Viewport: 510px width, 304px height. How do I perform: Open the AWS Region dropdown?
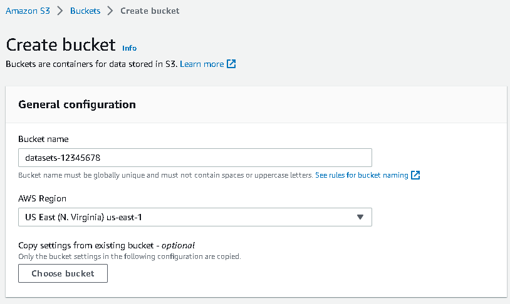pos(195,217)
